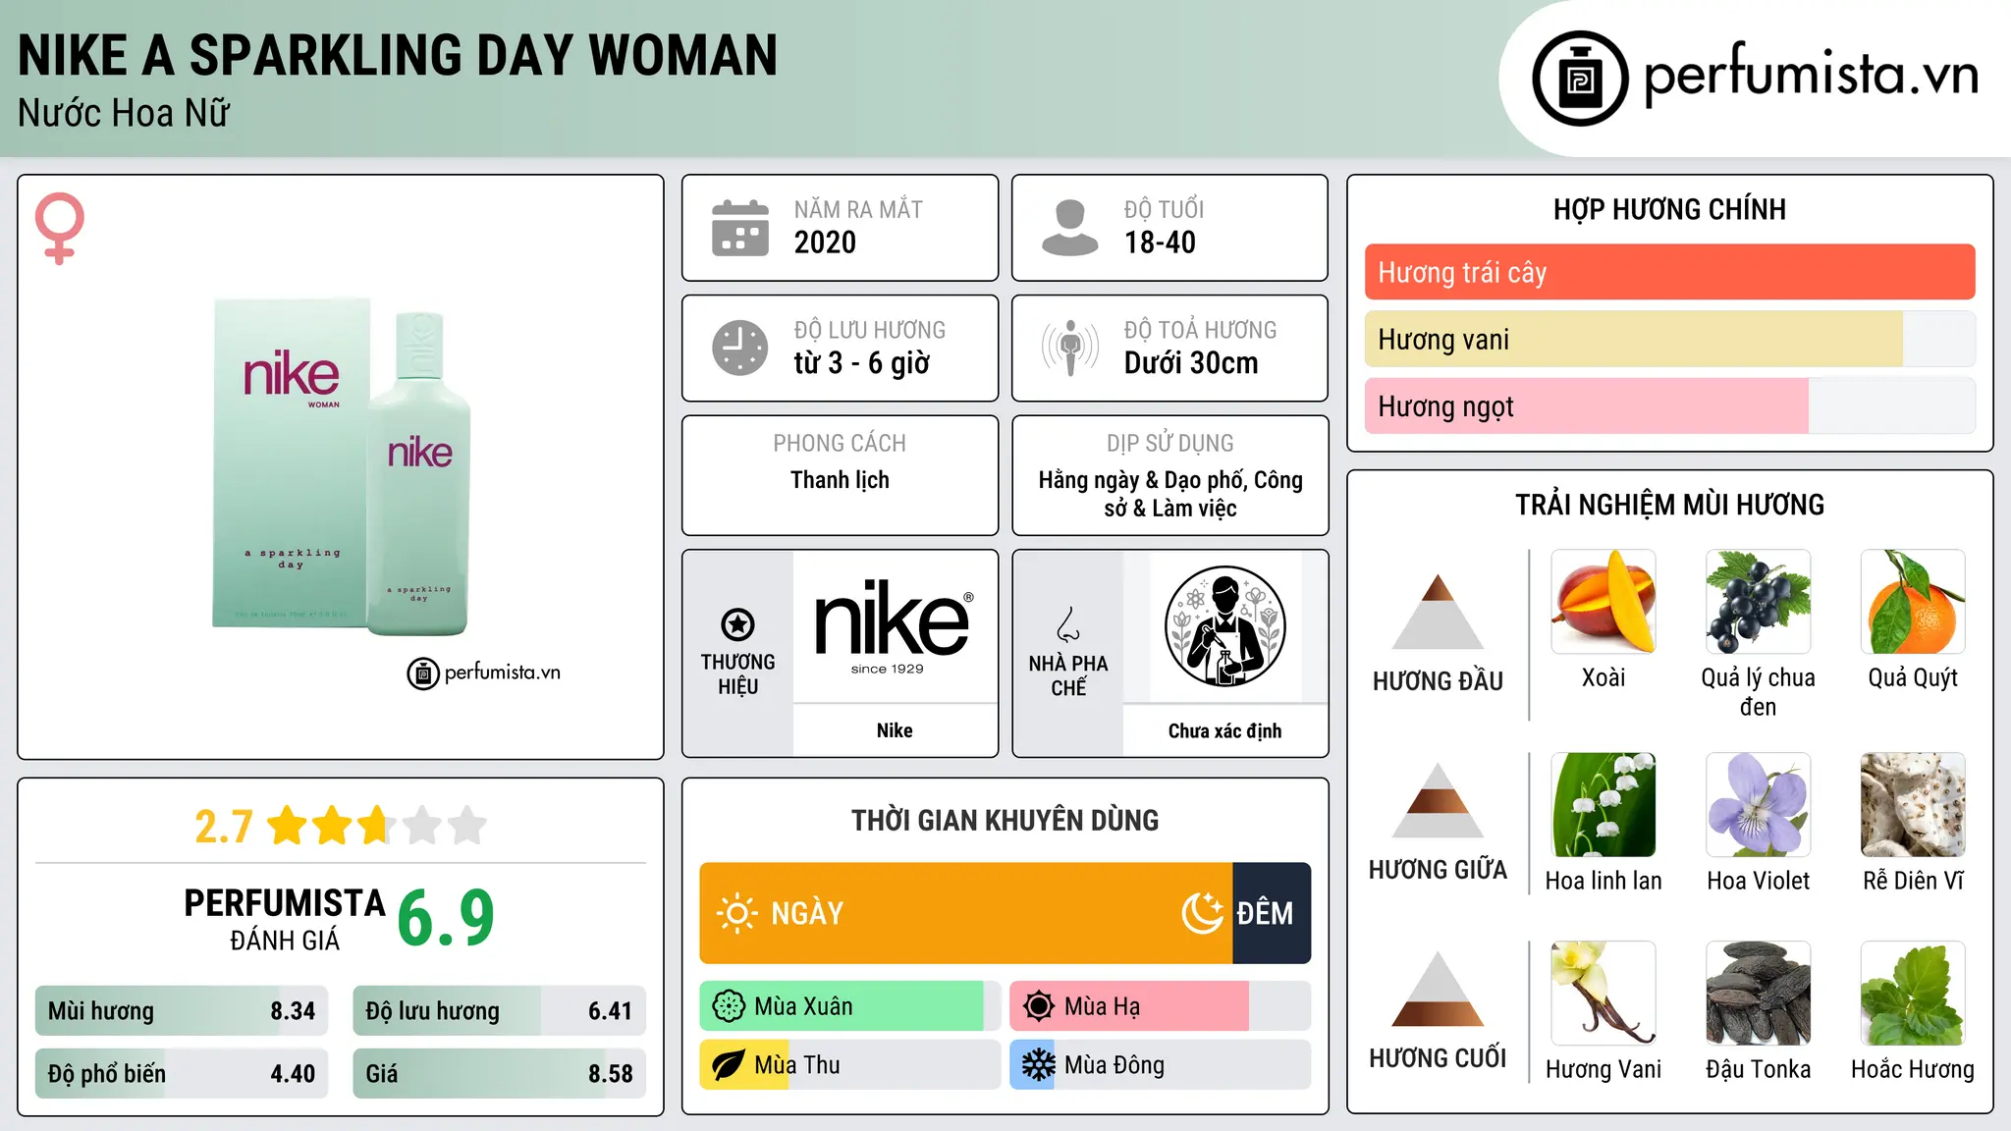
Task: Click the 2.7 star rating number
Action: point(224,827)
